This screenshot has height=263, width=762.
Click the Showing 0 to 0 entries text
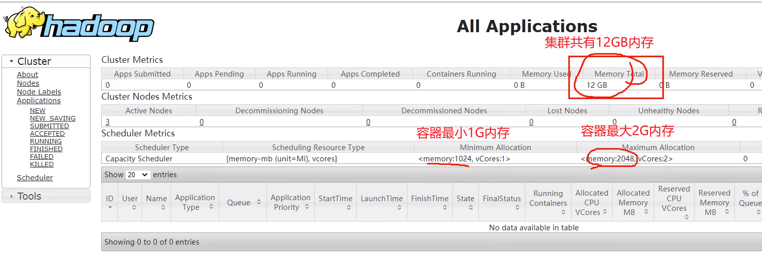152,242
